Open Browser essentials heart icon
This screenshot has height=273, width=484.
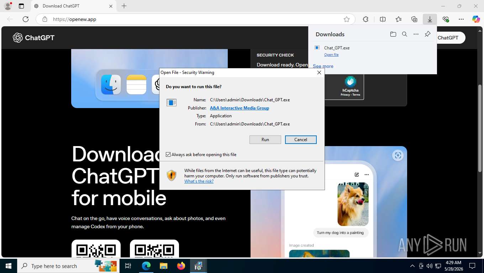click(446, 19)
